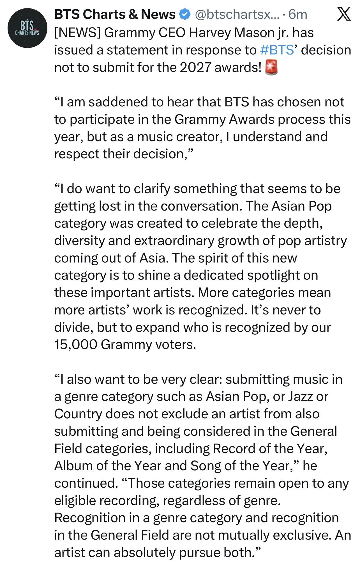Click the "coming out of Asia" line

pos(176,258)
